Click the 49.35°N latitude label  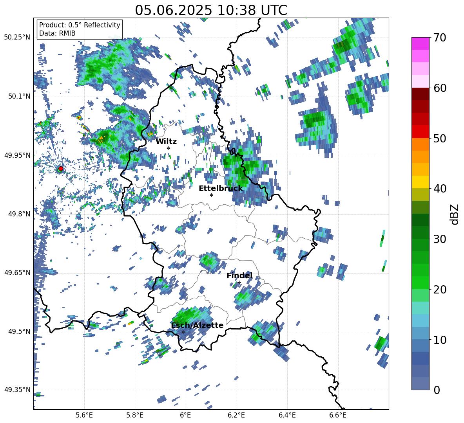[17, 390]
